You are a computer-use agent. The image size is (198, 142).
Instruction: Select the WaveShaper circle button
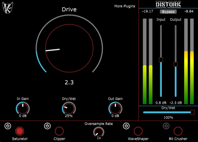pyautogui.click(x=138, y=131)
